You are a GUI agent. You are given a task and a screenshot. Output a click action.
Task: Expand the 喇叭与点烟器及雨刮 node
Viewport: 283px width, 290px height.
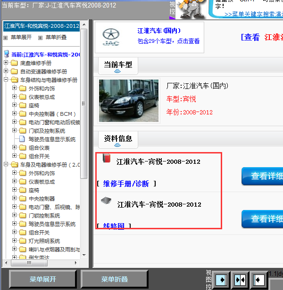click(x=14, y=249)
